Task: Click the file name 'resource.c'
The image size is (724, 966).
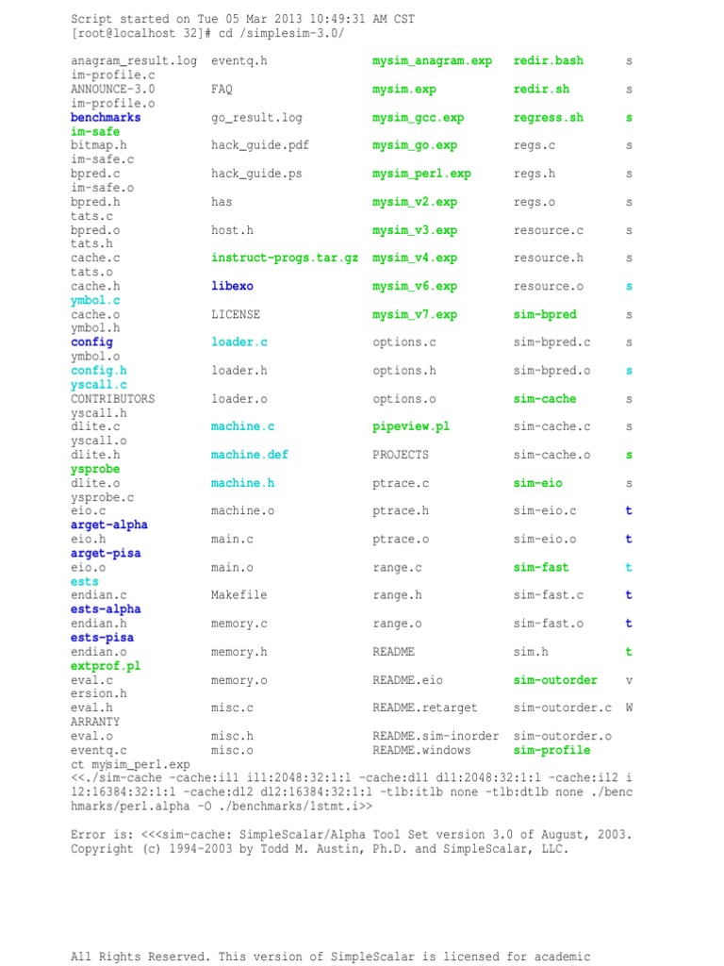Action: [x=549, y=230]
